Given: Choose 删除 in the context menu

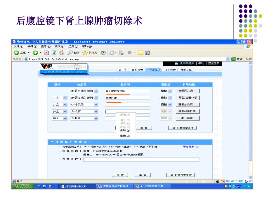Looking at the screenshot, I should pyautogui.click(x=126, y=130).
